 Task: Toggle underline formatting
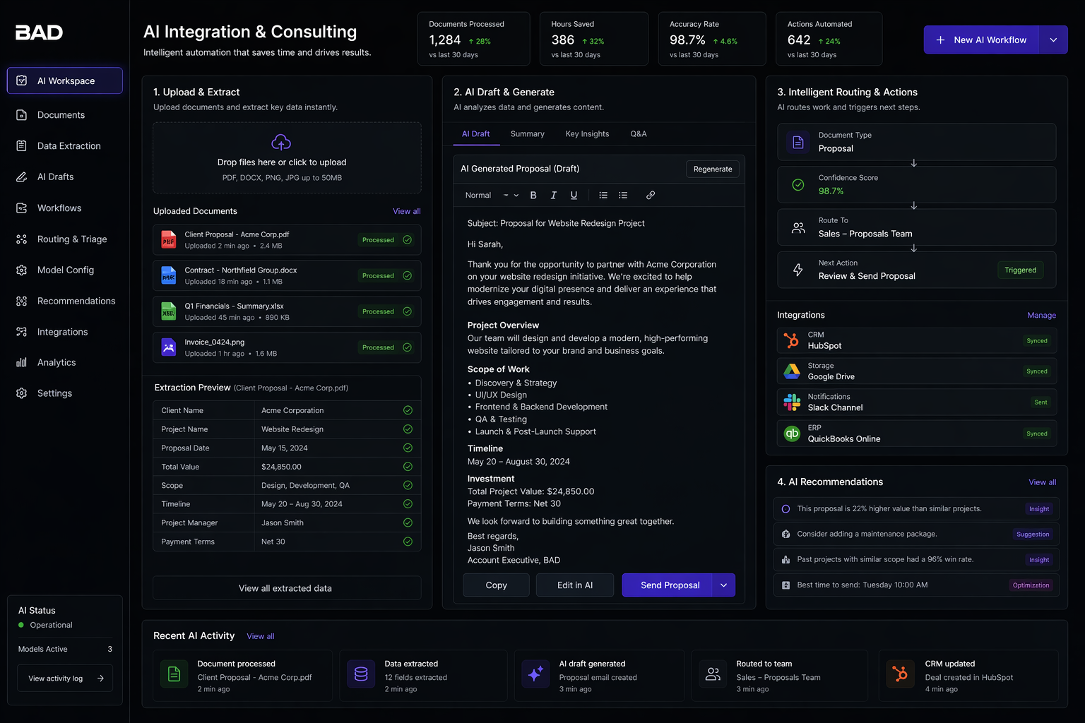coord(574,196)
